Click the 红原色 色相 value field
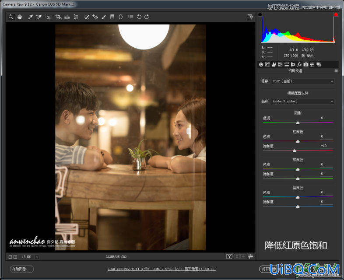 pyautogui.click(x=326, y=136)
